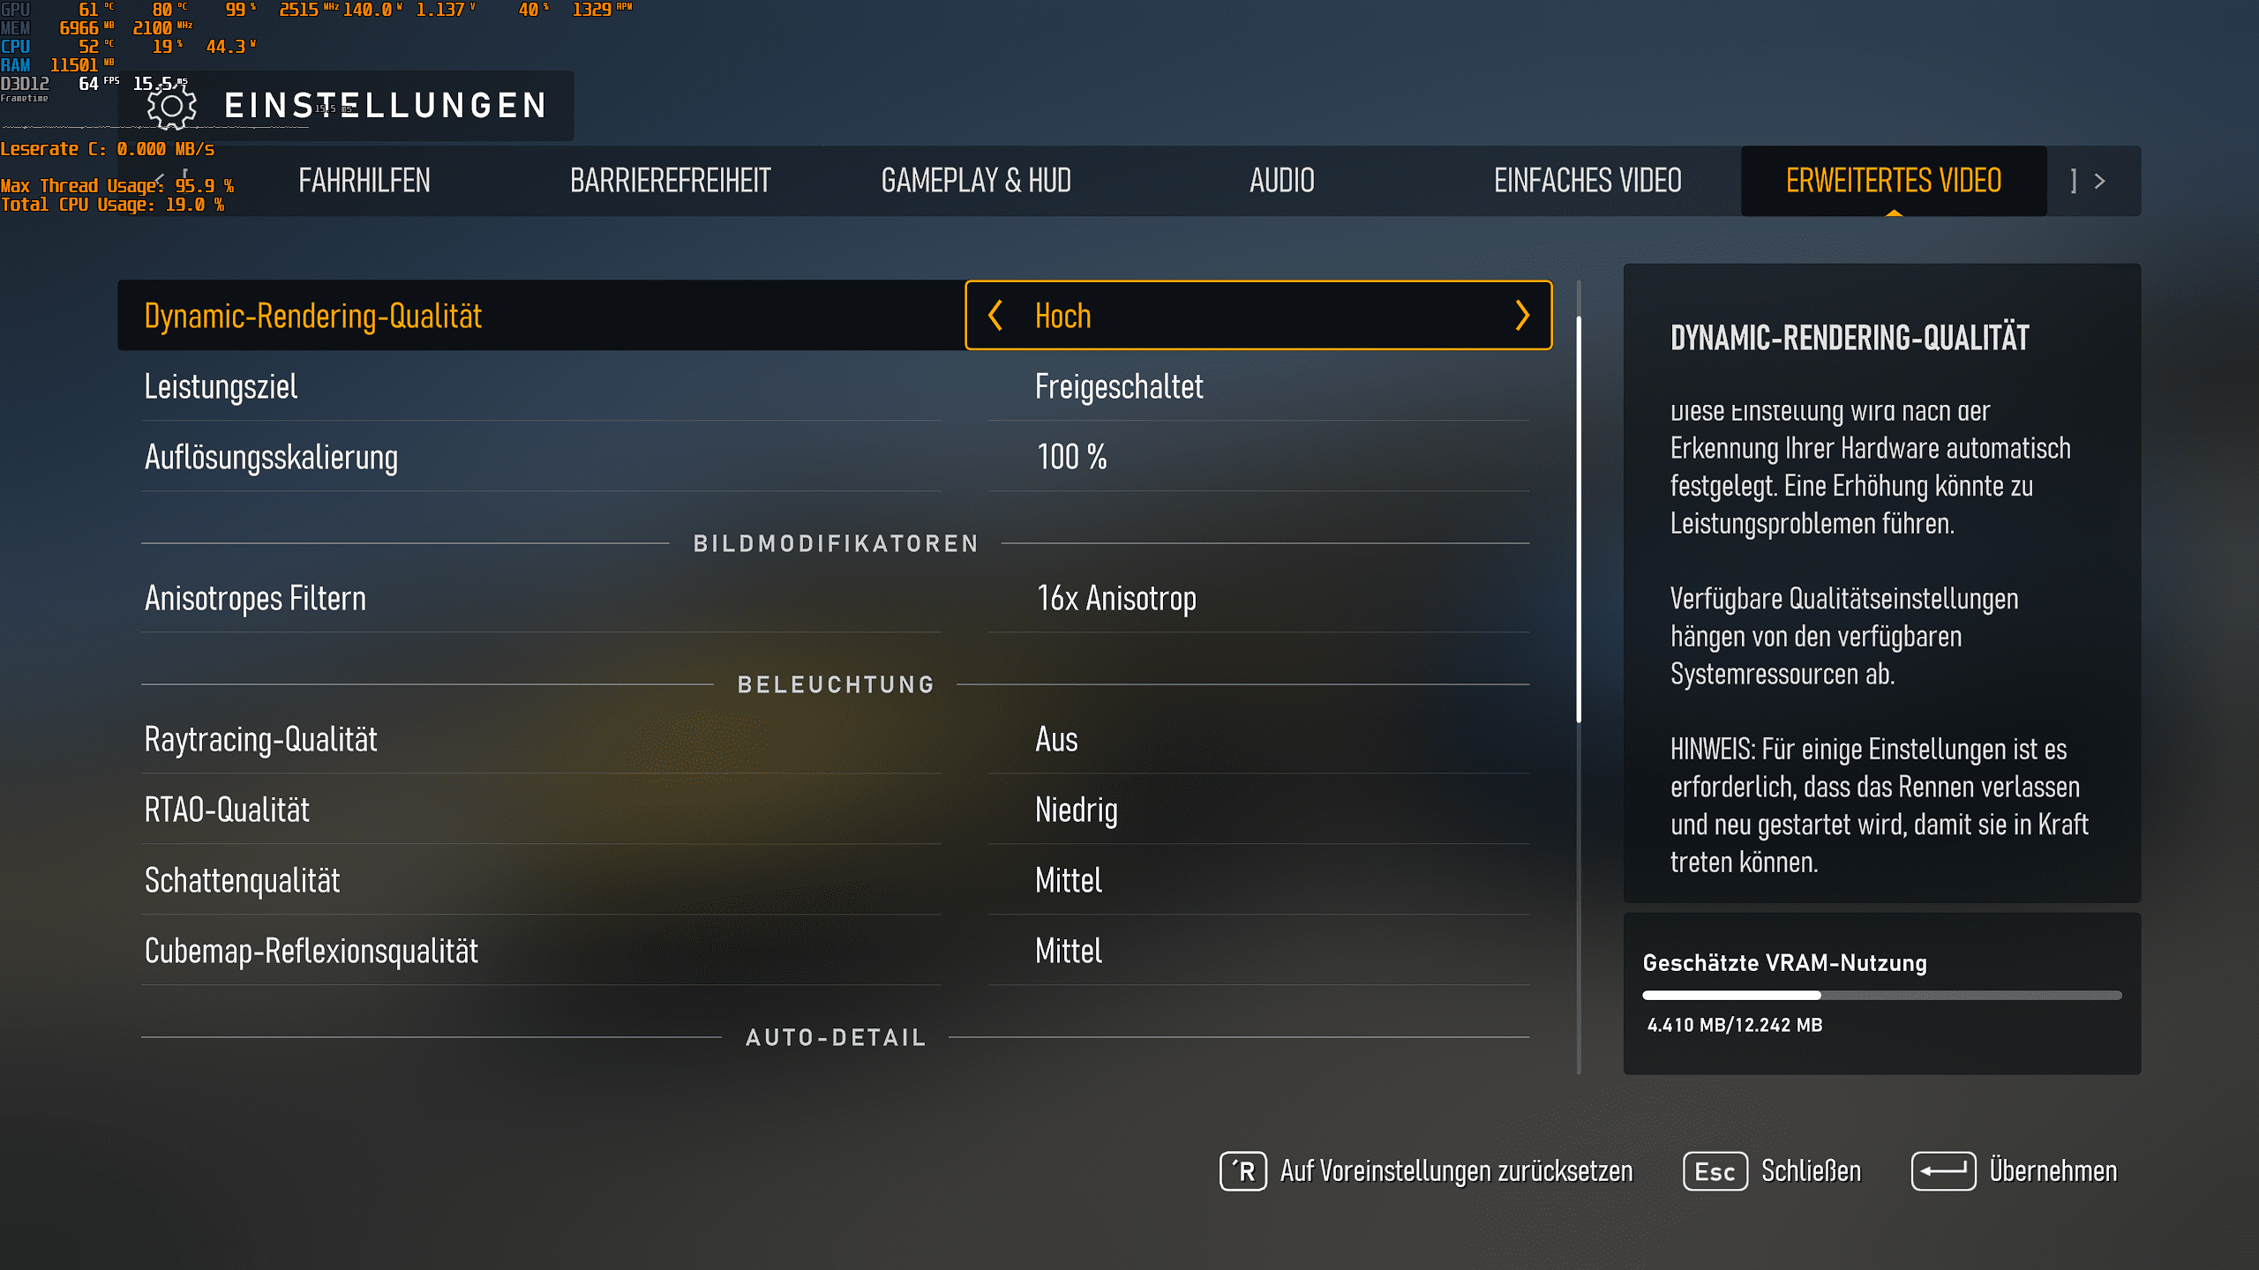Change the RTAO value Niedrig
This screenshot has height=1270, width=2259.
pyautogui.click(x=1076, y=810)
